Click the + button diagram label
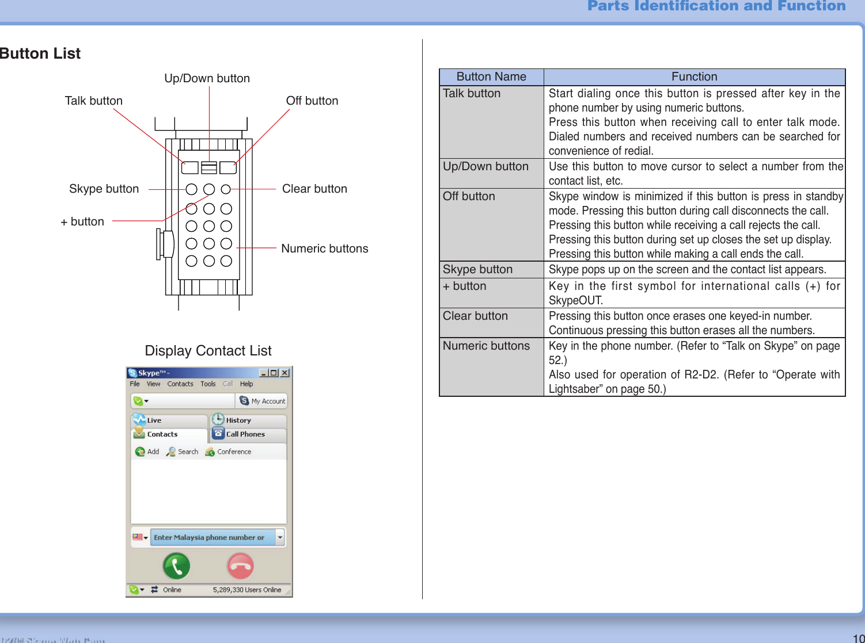865x643 pixels. (82, 221)
